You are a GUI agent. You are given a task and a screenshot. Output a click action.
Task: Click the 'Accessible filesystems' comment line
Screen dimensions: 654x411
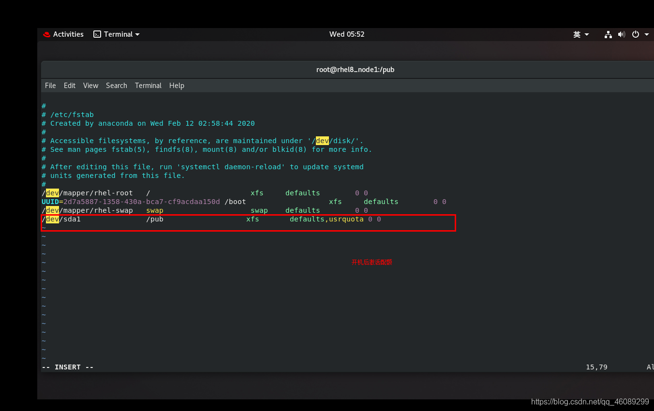pos(203,141)
